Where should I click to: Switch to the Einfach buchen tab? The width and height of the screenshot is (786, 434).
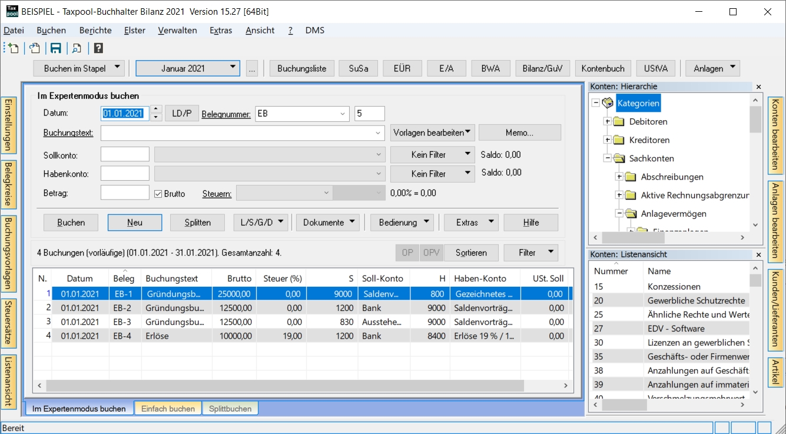(168, 409)
